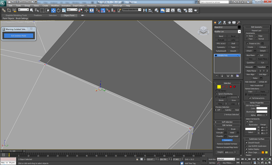The width and height of the screenshot is (272, 165).
Task: Uncheck Delete Isolated Vertices checkbox
Action: click(x=246, y=95)
